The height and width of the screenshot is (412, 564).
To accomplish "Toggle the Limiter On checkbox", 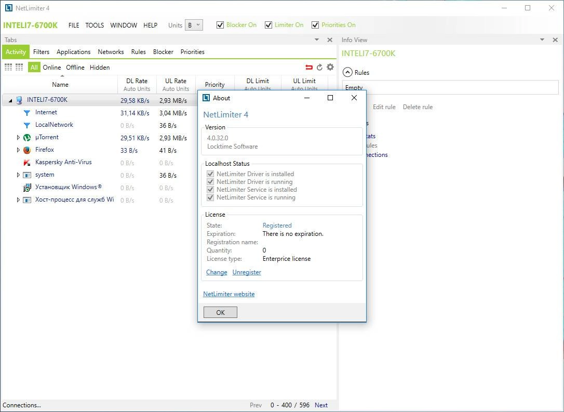I will (268, 25).
